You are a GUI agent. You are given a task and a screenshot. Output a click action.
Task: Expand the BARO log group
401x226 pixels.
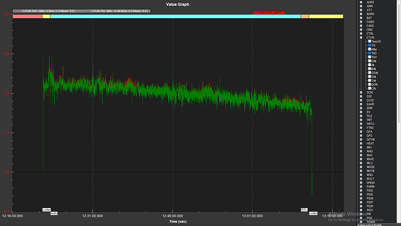point(361,14)
